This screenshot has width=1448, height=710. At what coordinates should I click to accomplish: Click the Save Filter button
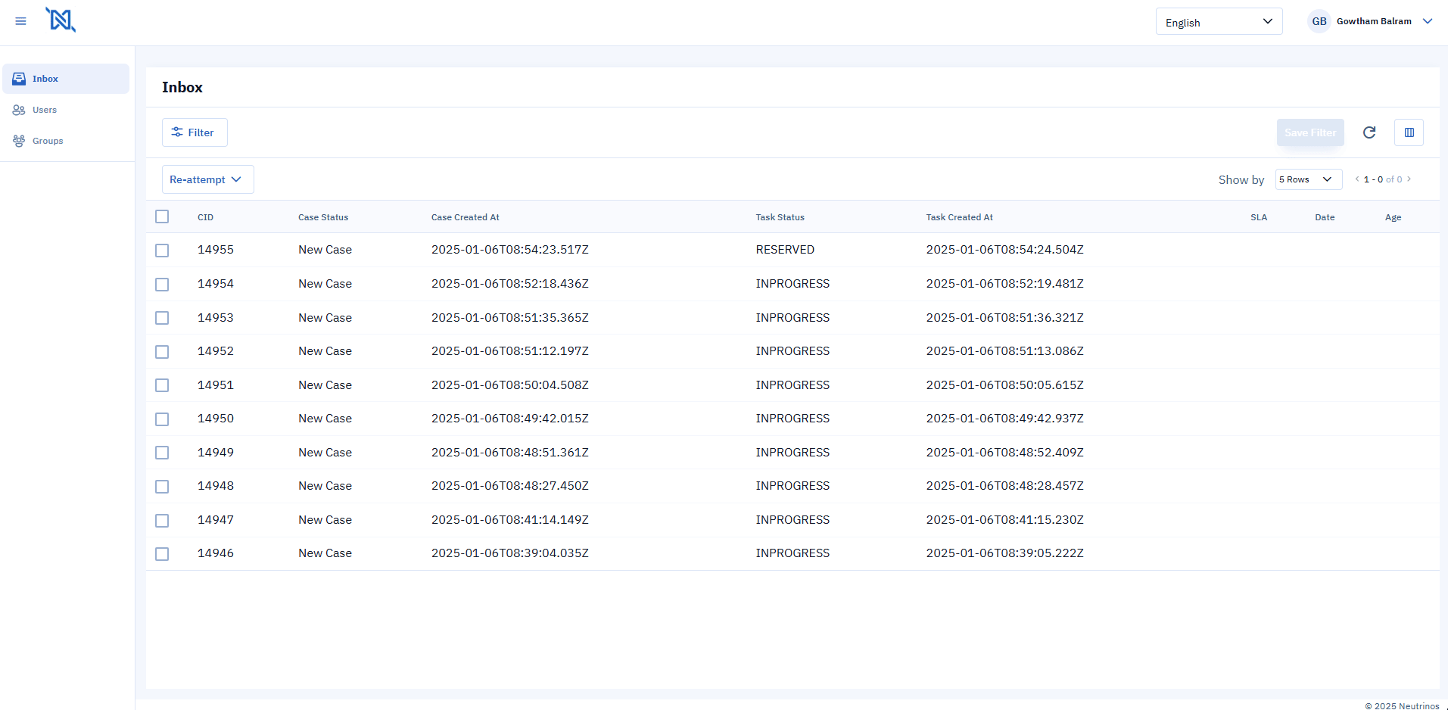1309,132
